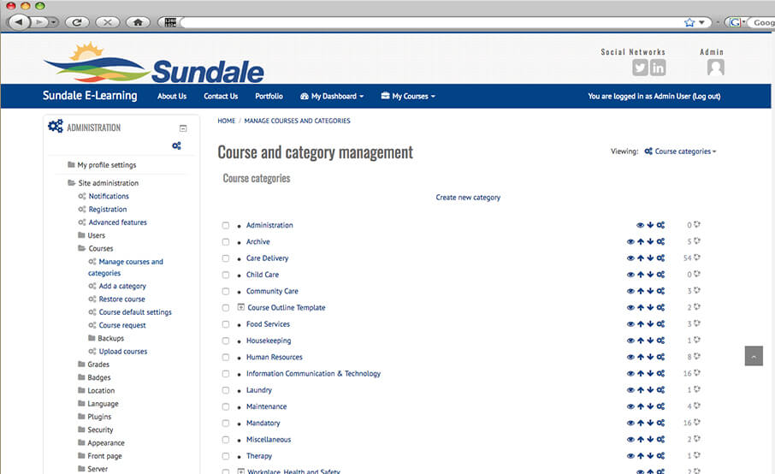Move Human Resources category up
The image size is (775, 474).
641,357
